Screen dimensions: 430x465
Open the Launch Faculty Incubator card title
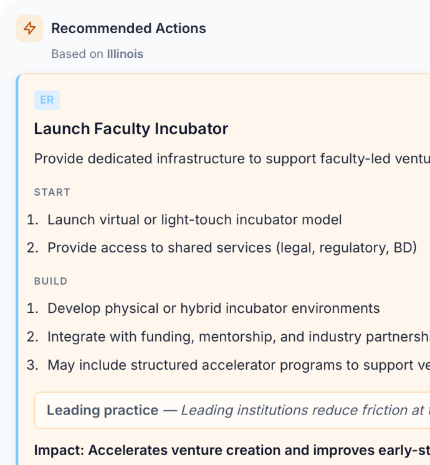(x=131, y=129)
